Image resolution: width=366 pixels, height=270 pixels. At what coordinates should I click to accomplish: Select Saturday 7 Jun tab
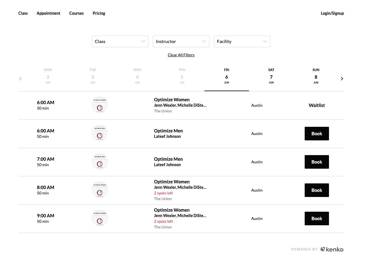click(271, 76)
